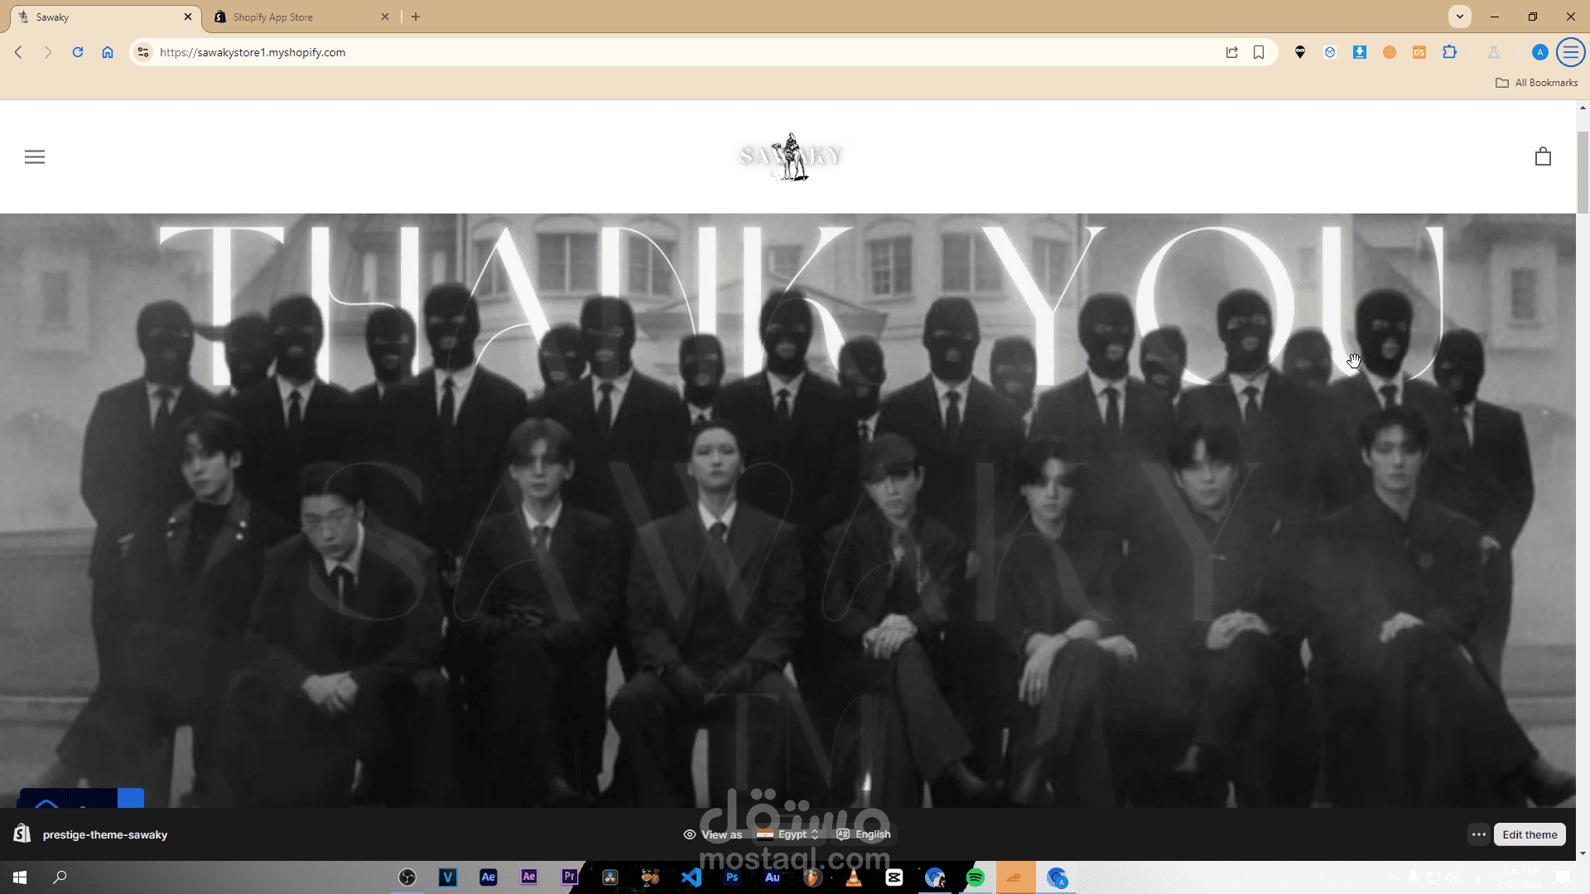The width and height of the screenshot is (1590, 894).
Task: Open Spotify from the Windows taskbar
Action: click(976, 877)
